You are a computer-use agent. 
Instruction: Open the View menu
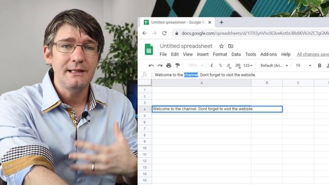click(188, 54)
